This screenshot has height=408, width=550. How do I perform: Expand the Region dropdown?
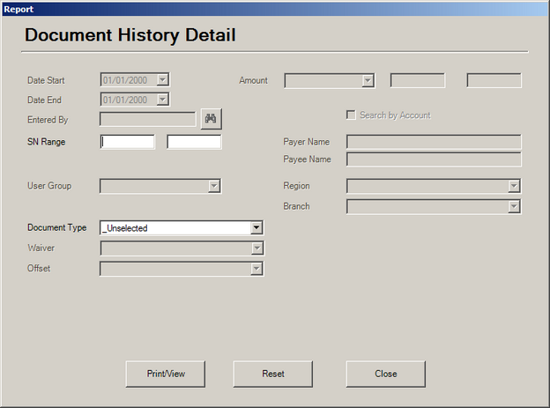point(514,186)
